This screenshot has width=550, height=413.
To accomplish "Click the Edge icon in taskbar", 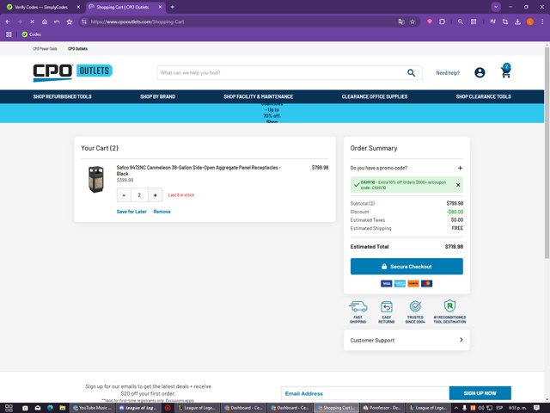I will [50, 408].
